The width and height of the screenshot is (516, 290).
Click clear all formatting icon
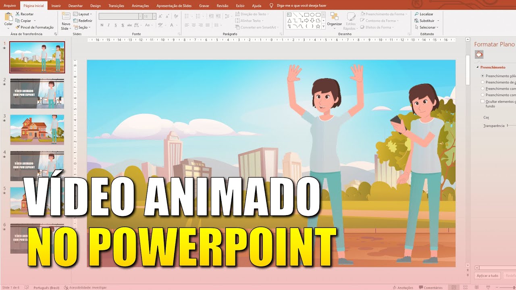(177, 17)
